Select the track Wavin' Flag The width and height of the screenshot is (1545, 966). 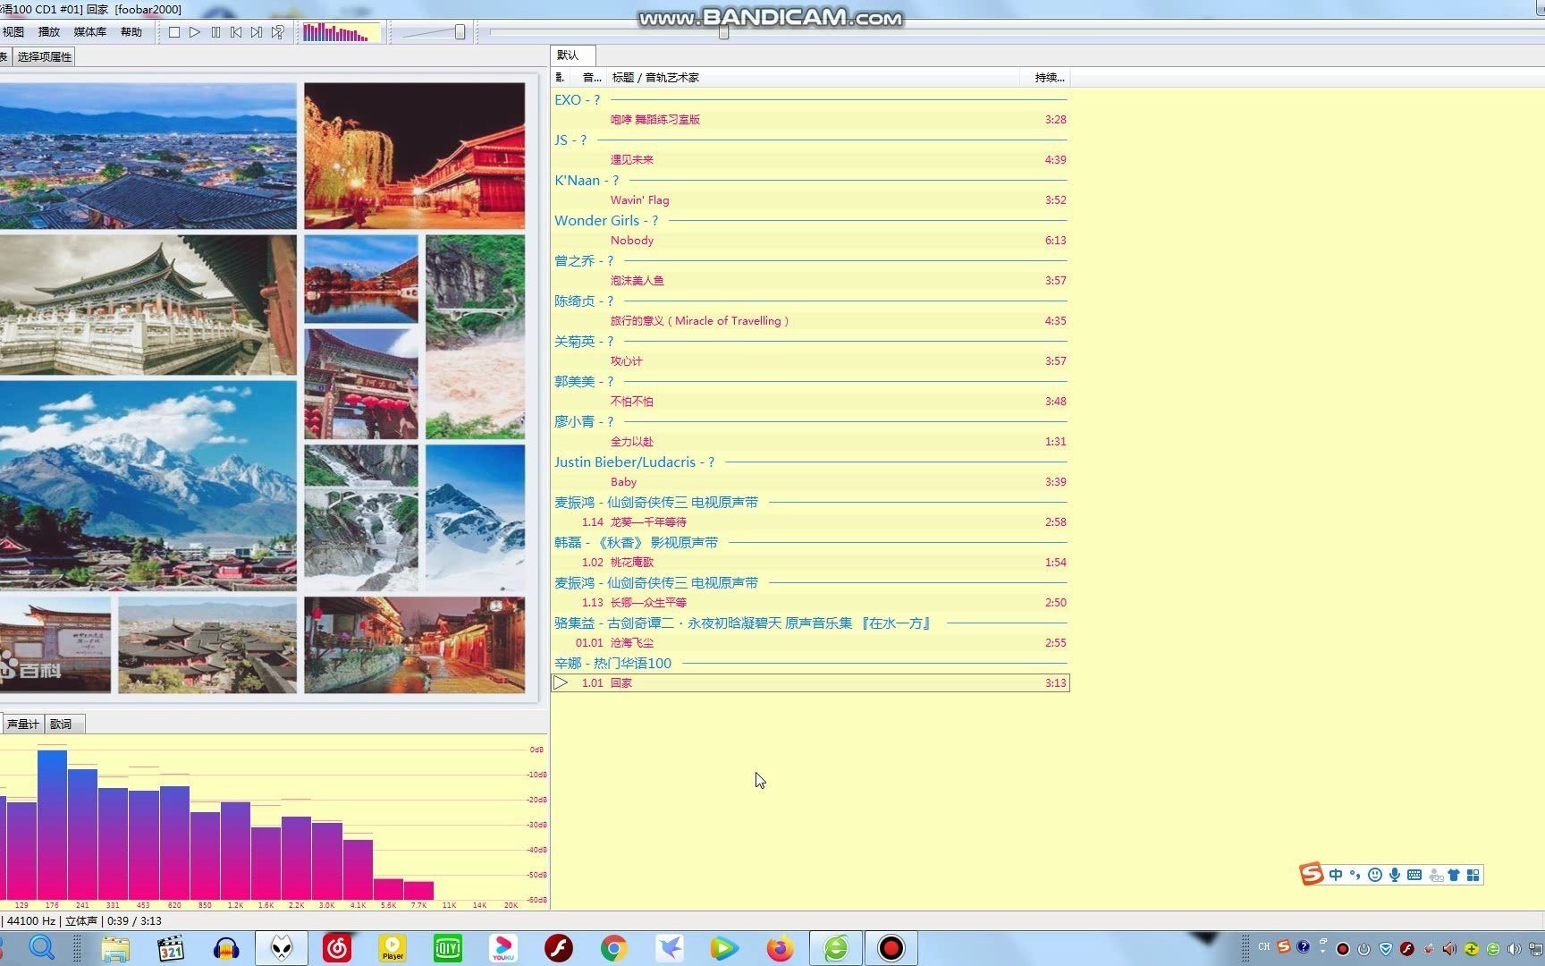point(810,200)
